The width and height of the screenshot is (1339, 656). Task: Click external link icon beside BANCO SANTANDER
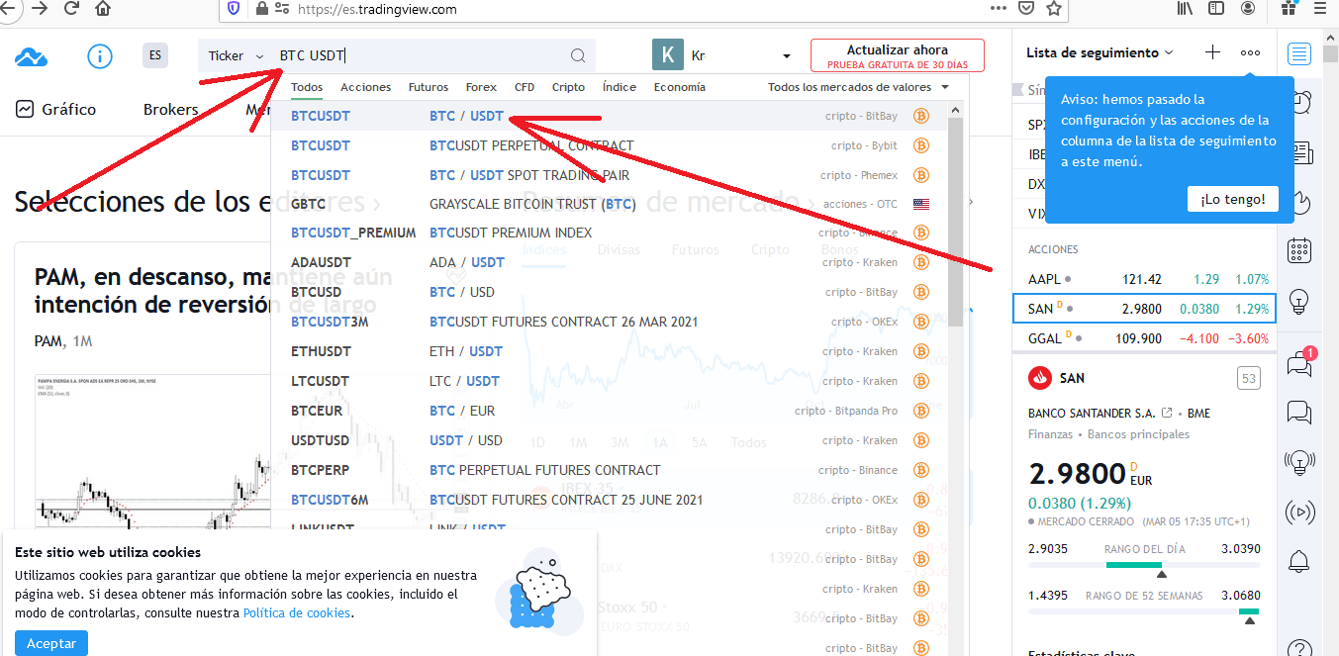[1167, 413]
